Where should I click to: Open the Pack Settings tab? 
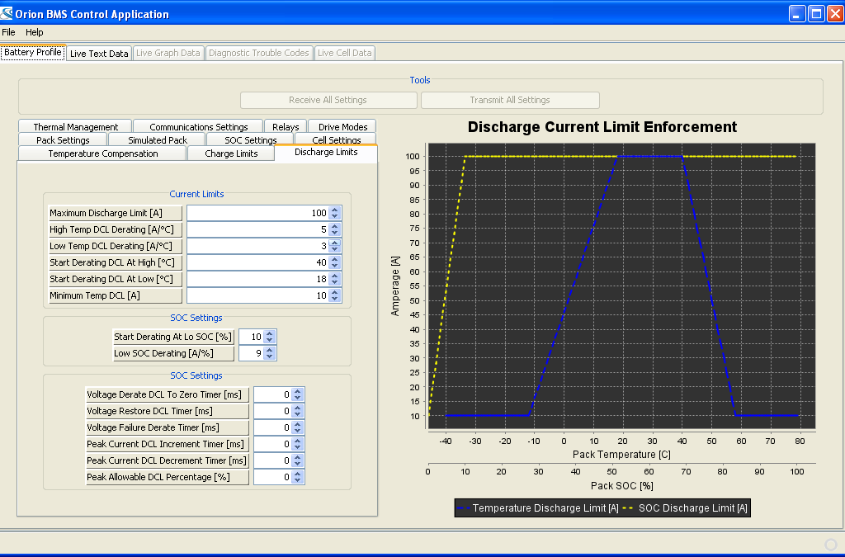click(63, 140)
